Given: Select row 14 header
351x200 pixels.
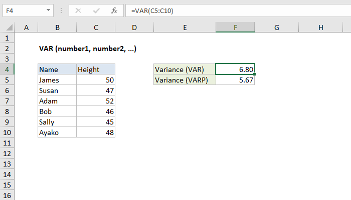Looking at the screenshot, I should pyautogui.click(x=7, y=174).
